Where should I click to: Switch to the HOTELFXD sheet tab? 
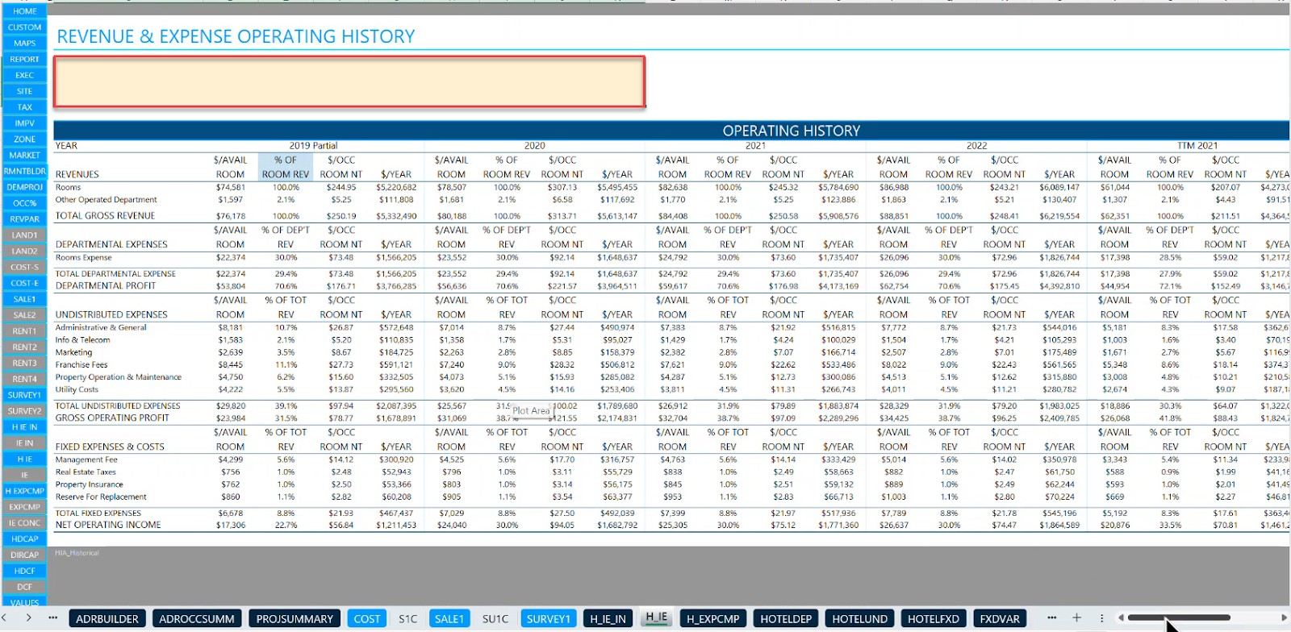[934, 619]
